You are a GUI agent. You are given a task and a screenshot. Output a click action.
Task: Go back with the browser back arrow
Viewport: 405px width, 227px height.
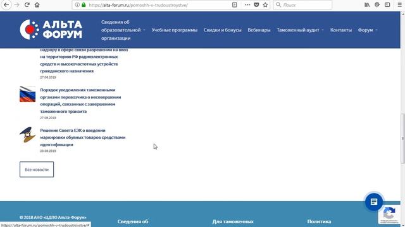6,5
